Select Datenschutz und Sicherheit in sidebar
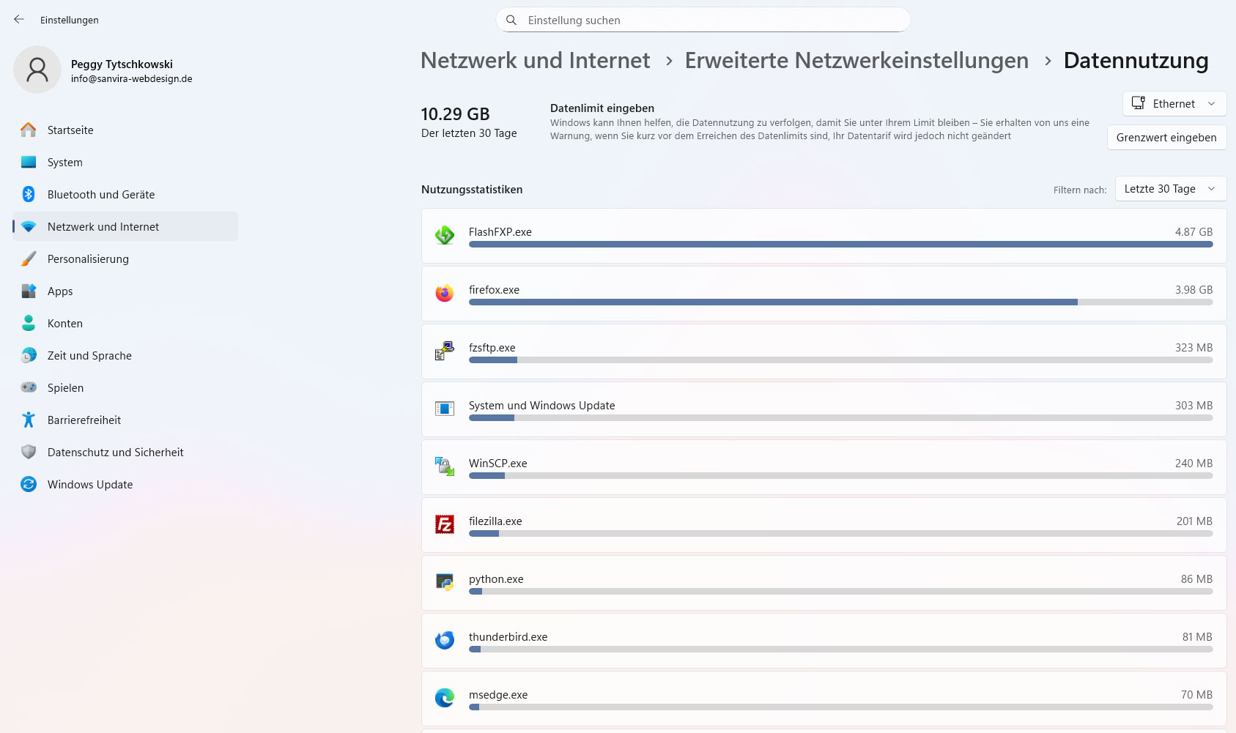This screenshot has height=733, width=1236. click(115, 453)
